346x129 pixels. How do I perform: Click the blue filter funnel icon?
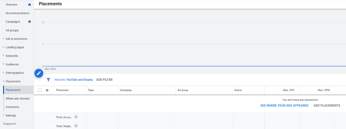click(x=48, y=80)
